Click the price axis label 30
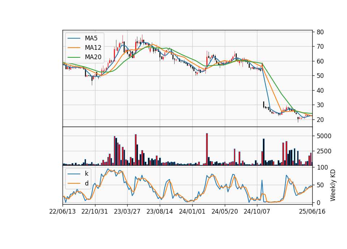Image resolution: width=347 pixels, height=249 pixels. coord(320,105)
